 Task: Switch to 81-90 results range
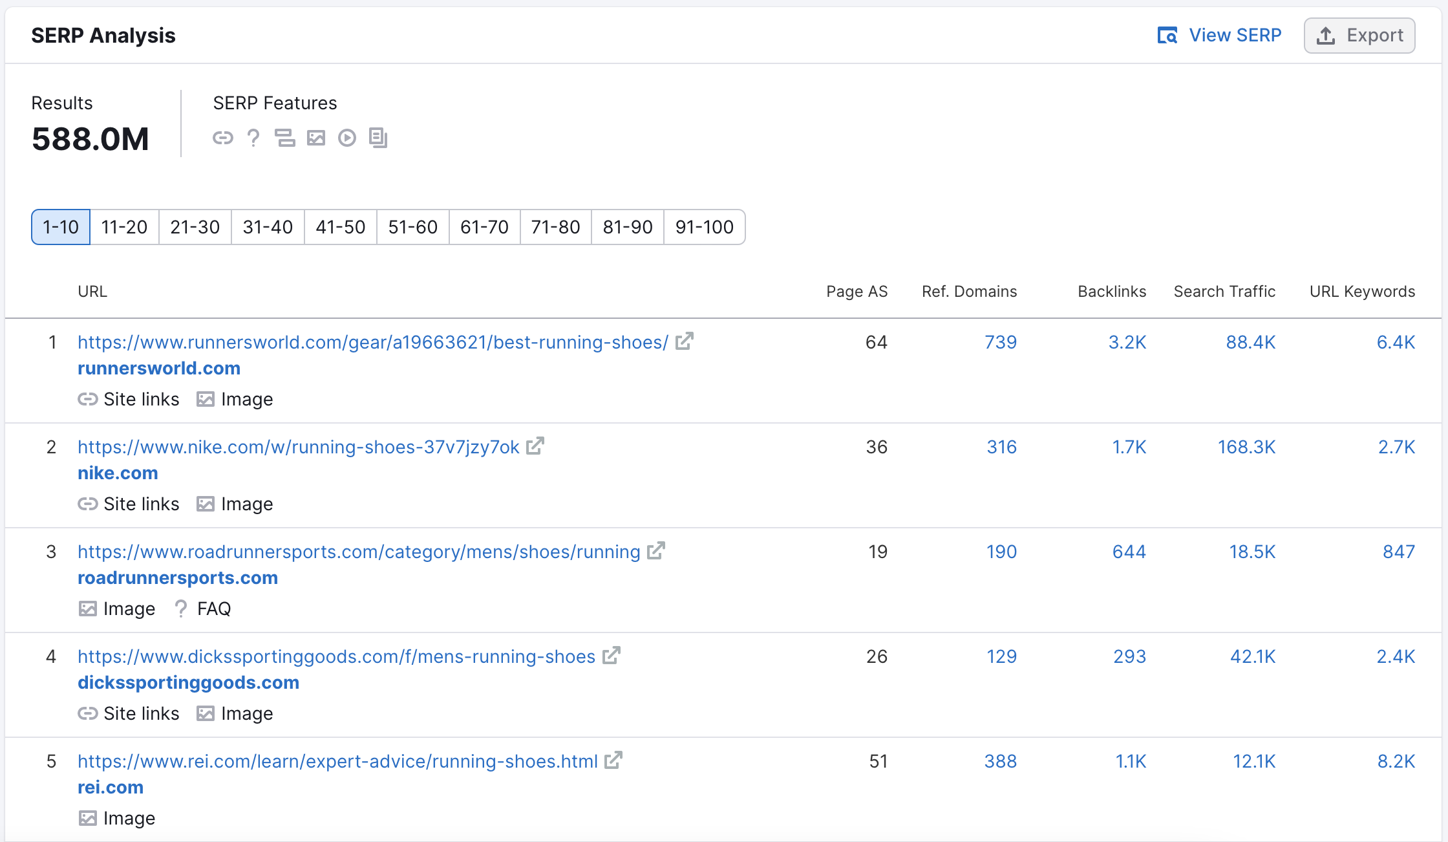click(628, 227)
